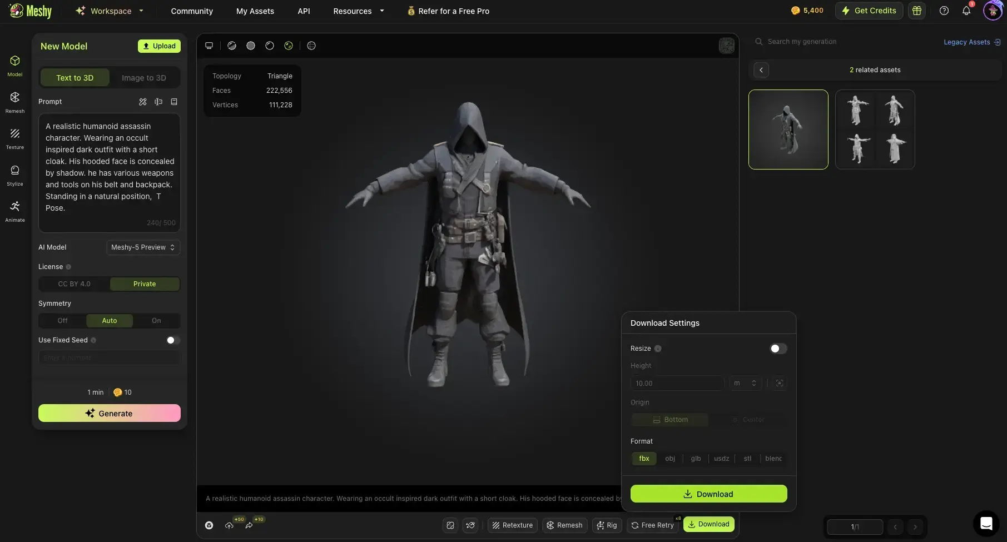Disable the Resize toggle in Download Settings
Viewport: 1007px width, 542px height.
[x=778, y=349]
